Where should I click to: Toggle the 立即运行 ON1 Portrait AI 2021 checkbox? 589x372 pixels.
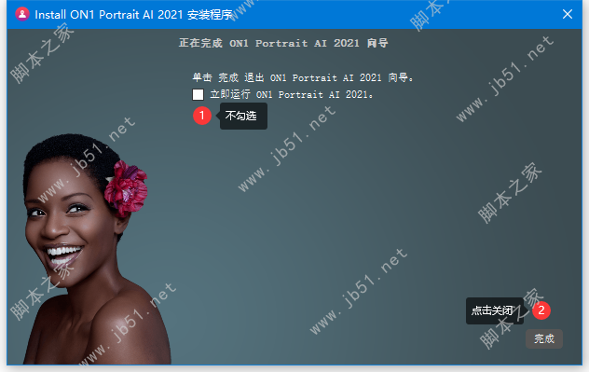(198, 94)
